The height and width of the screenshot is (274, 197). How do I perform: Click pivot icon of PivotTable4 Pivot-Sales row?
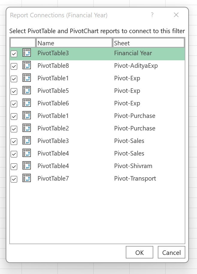pyautogui.click(x=27, y=153)
